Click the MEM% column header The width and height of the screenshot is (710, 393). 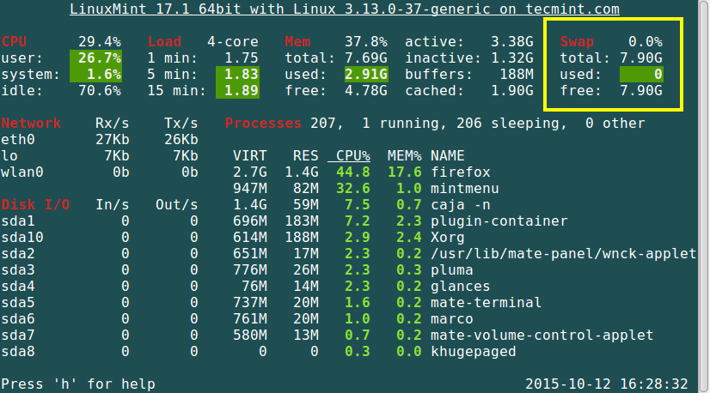[404, 156]
